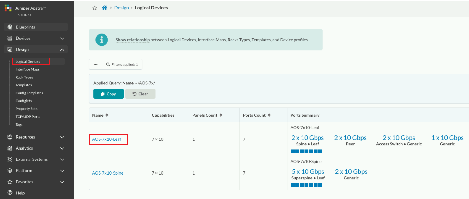Image resolution: width=469 pixels, height=199 pixels.
Task: Sort table by Name column arrows
Action: 107,115
